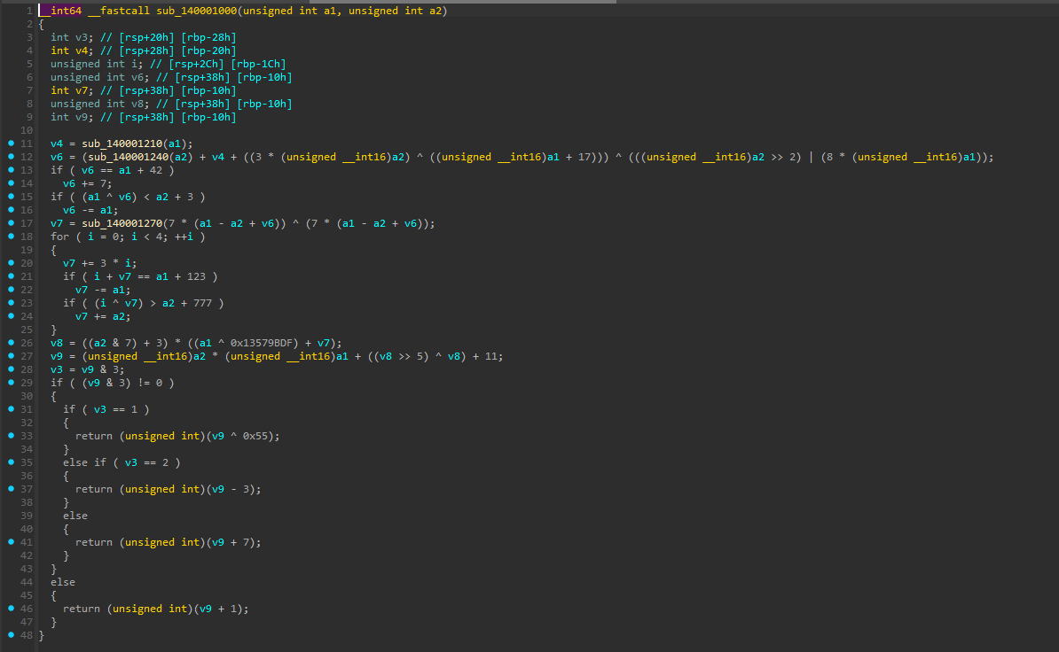Select the number 123 on line 21

197,276
